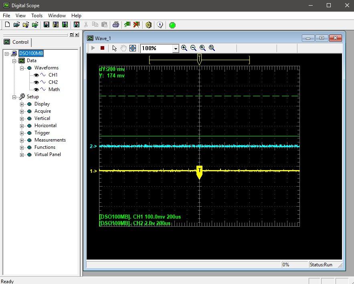Expand the Measurements setup section
This screenshot has height=284, width=354.
[x=21, y=140]
